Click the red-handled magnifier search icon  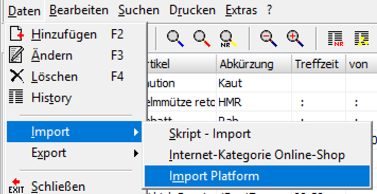tap(201, 39)
